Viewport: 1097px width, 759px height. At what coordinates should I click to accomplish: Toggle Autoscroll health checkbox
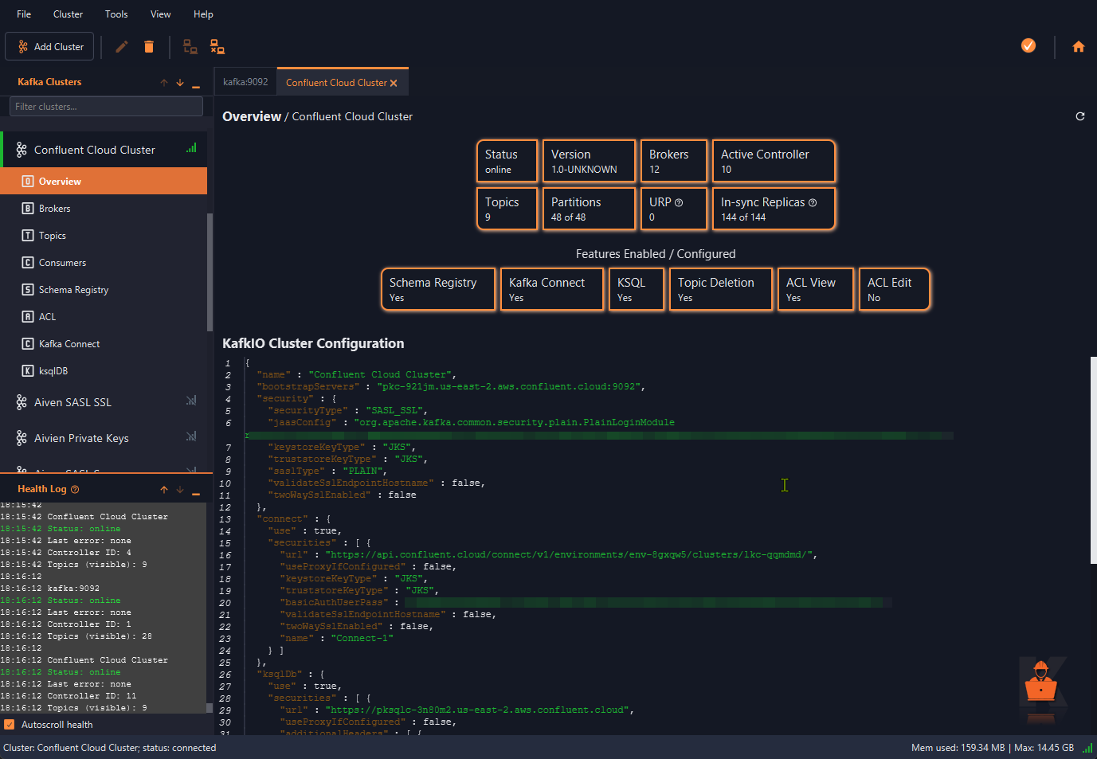tap(10, 725)
